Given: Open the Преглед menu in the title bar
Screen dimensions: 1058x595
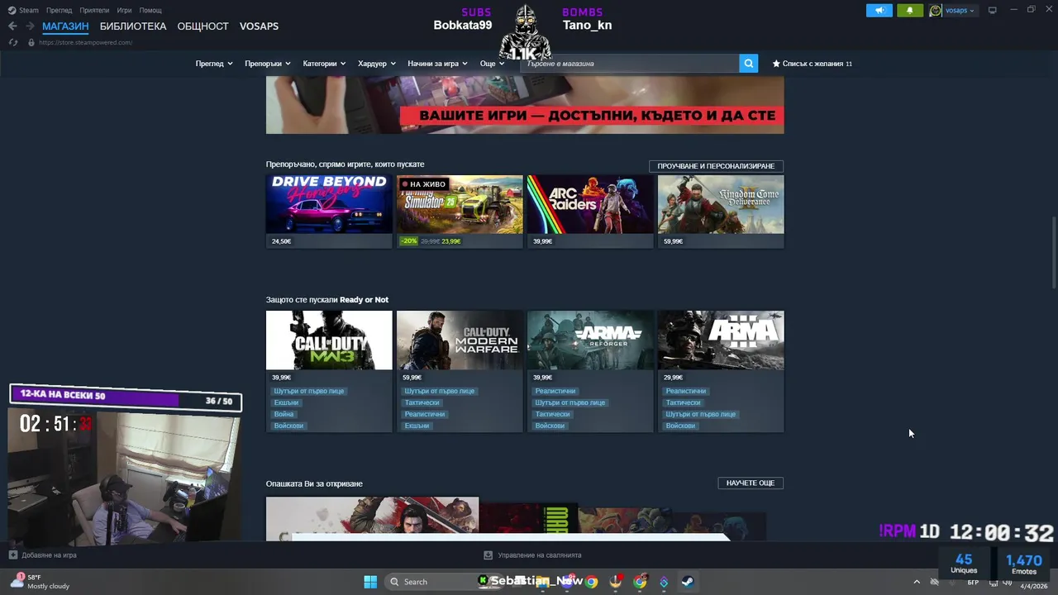Looking at the screenshot, I should pos(59,10).
